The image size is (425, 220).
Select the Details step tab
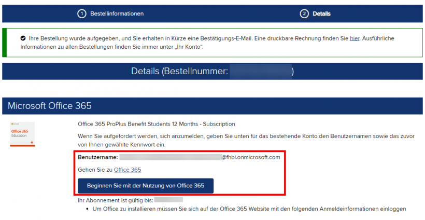[x=315, y=13]
